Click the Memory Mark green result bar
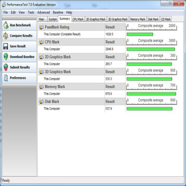The width and height of the screenshot is (186, 186). 151,94
